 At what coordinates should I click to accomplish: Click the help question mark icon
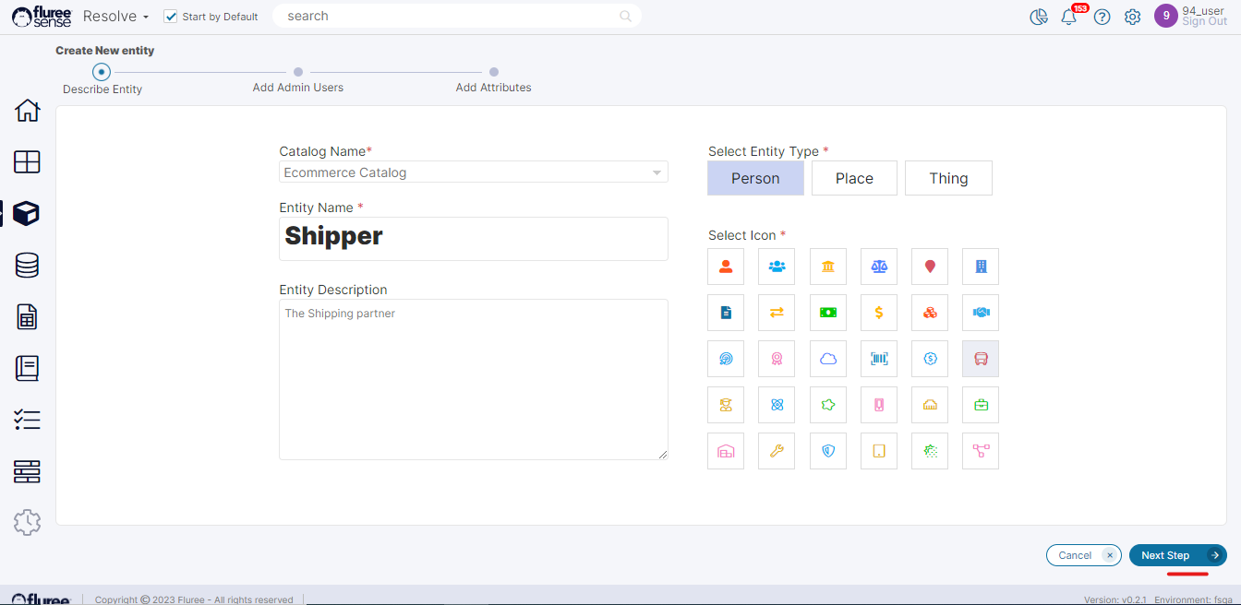tap(1102, 17)
